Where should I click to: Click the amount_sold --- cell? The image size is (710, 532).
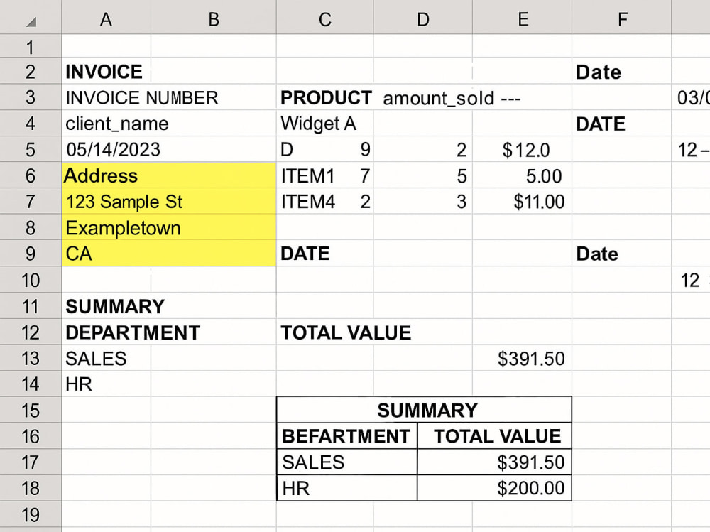[452, 98]
